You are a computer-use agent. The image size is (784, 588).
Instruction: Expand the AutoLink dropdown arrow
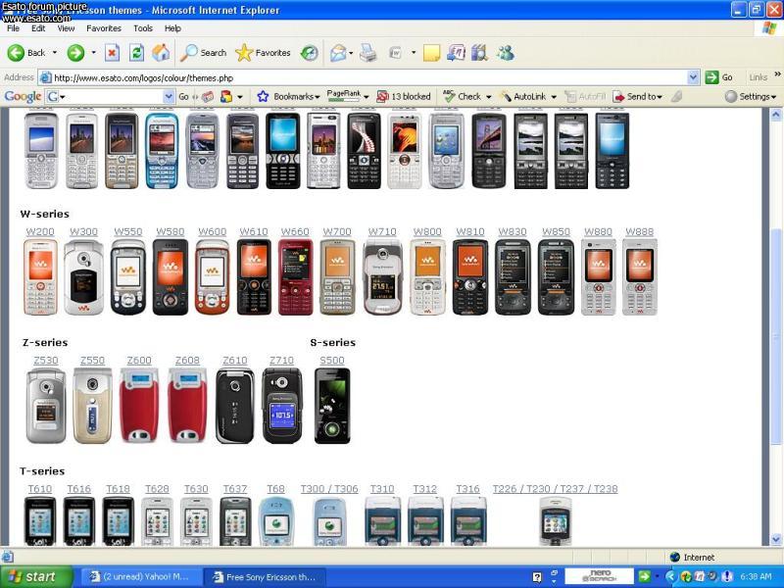click(554, 97)
